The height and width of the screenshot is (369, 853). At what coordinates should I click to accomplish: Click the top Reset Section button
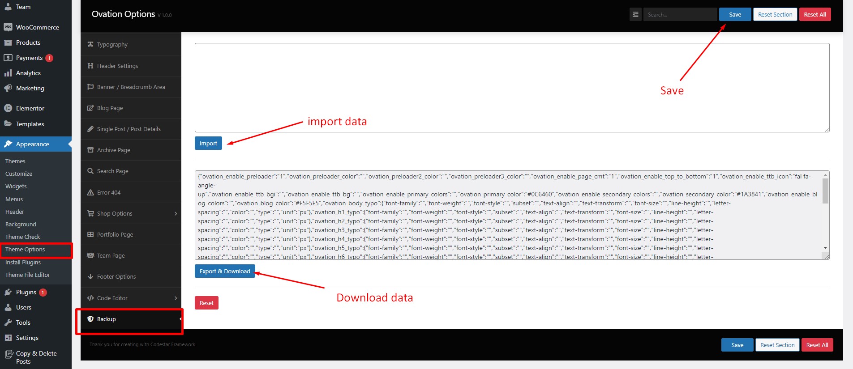(x=775, y=14)
